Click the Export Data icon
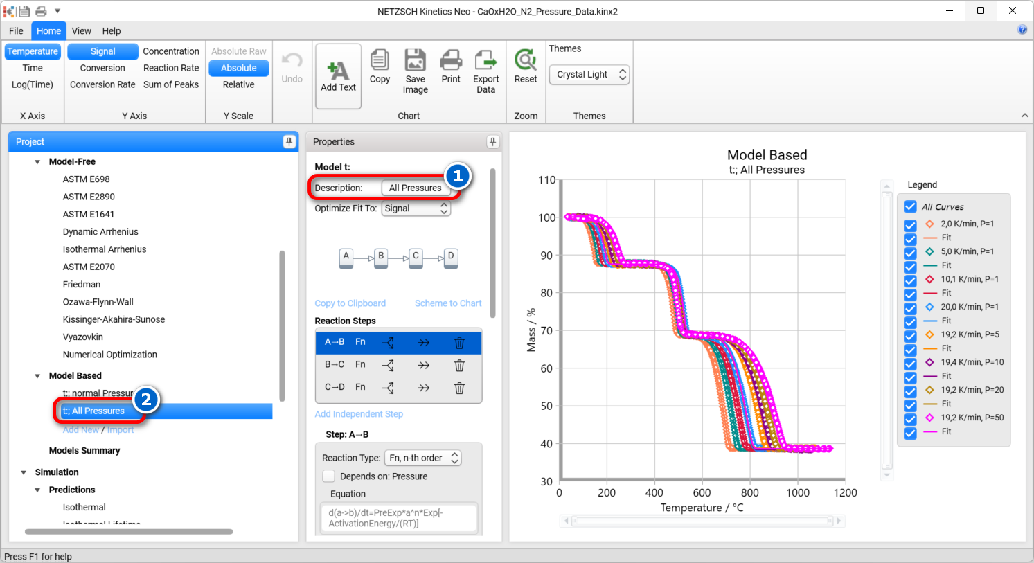This screenshot has width=1034, height=563. click(x=485, y=61)
